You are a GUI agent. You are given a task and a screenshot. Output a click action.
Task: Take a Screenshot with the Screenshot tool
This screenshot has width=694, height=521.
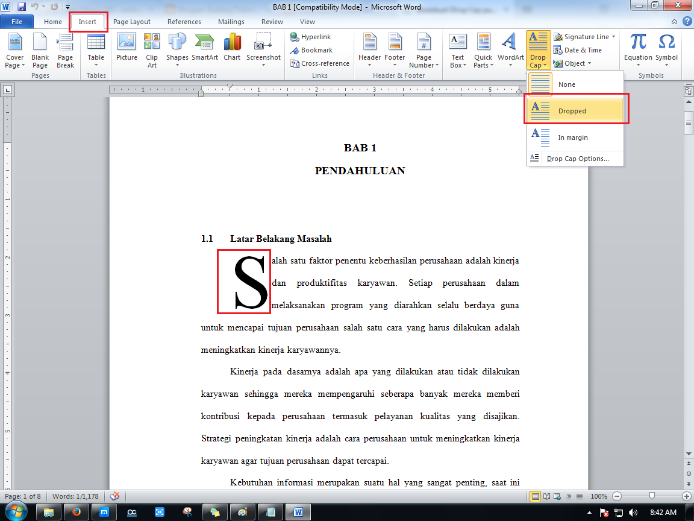[263, 49]
